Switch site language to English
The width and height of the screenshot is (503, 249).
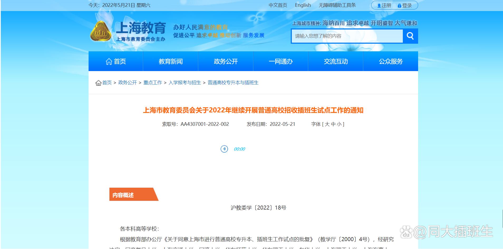302,5
